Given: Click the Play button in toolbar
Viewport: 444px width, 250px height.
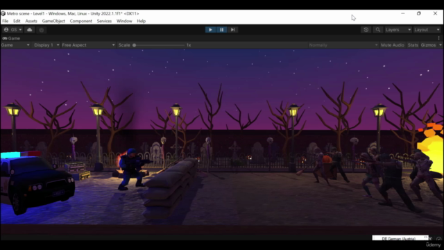Looking at the screenshot, I should [x=210, y=30].
